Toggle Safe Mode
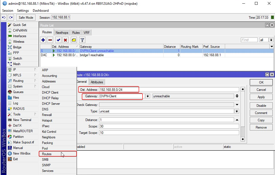The height and width of the screenshot is (175, 275). point(26,18)
